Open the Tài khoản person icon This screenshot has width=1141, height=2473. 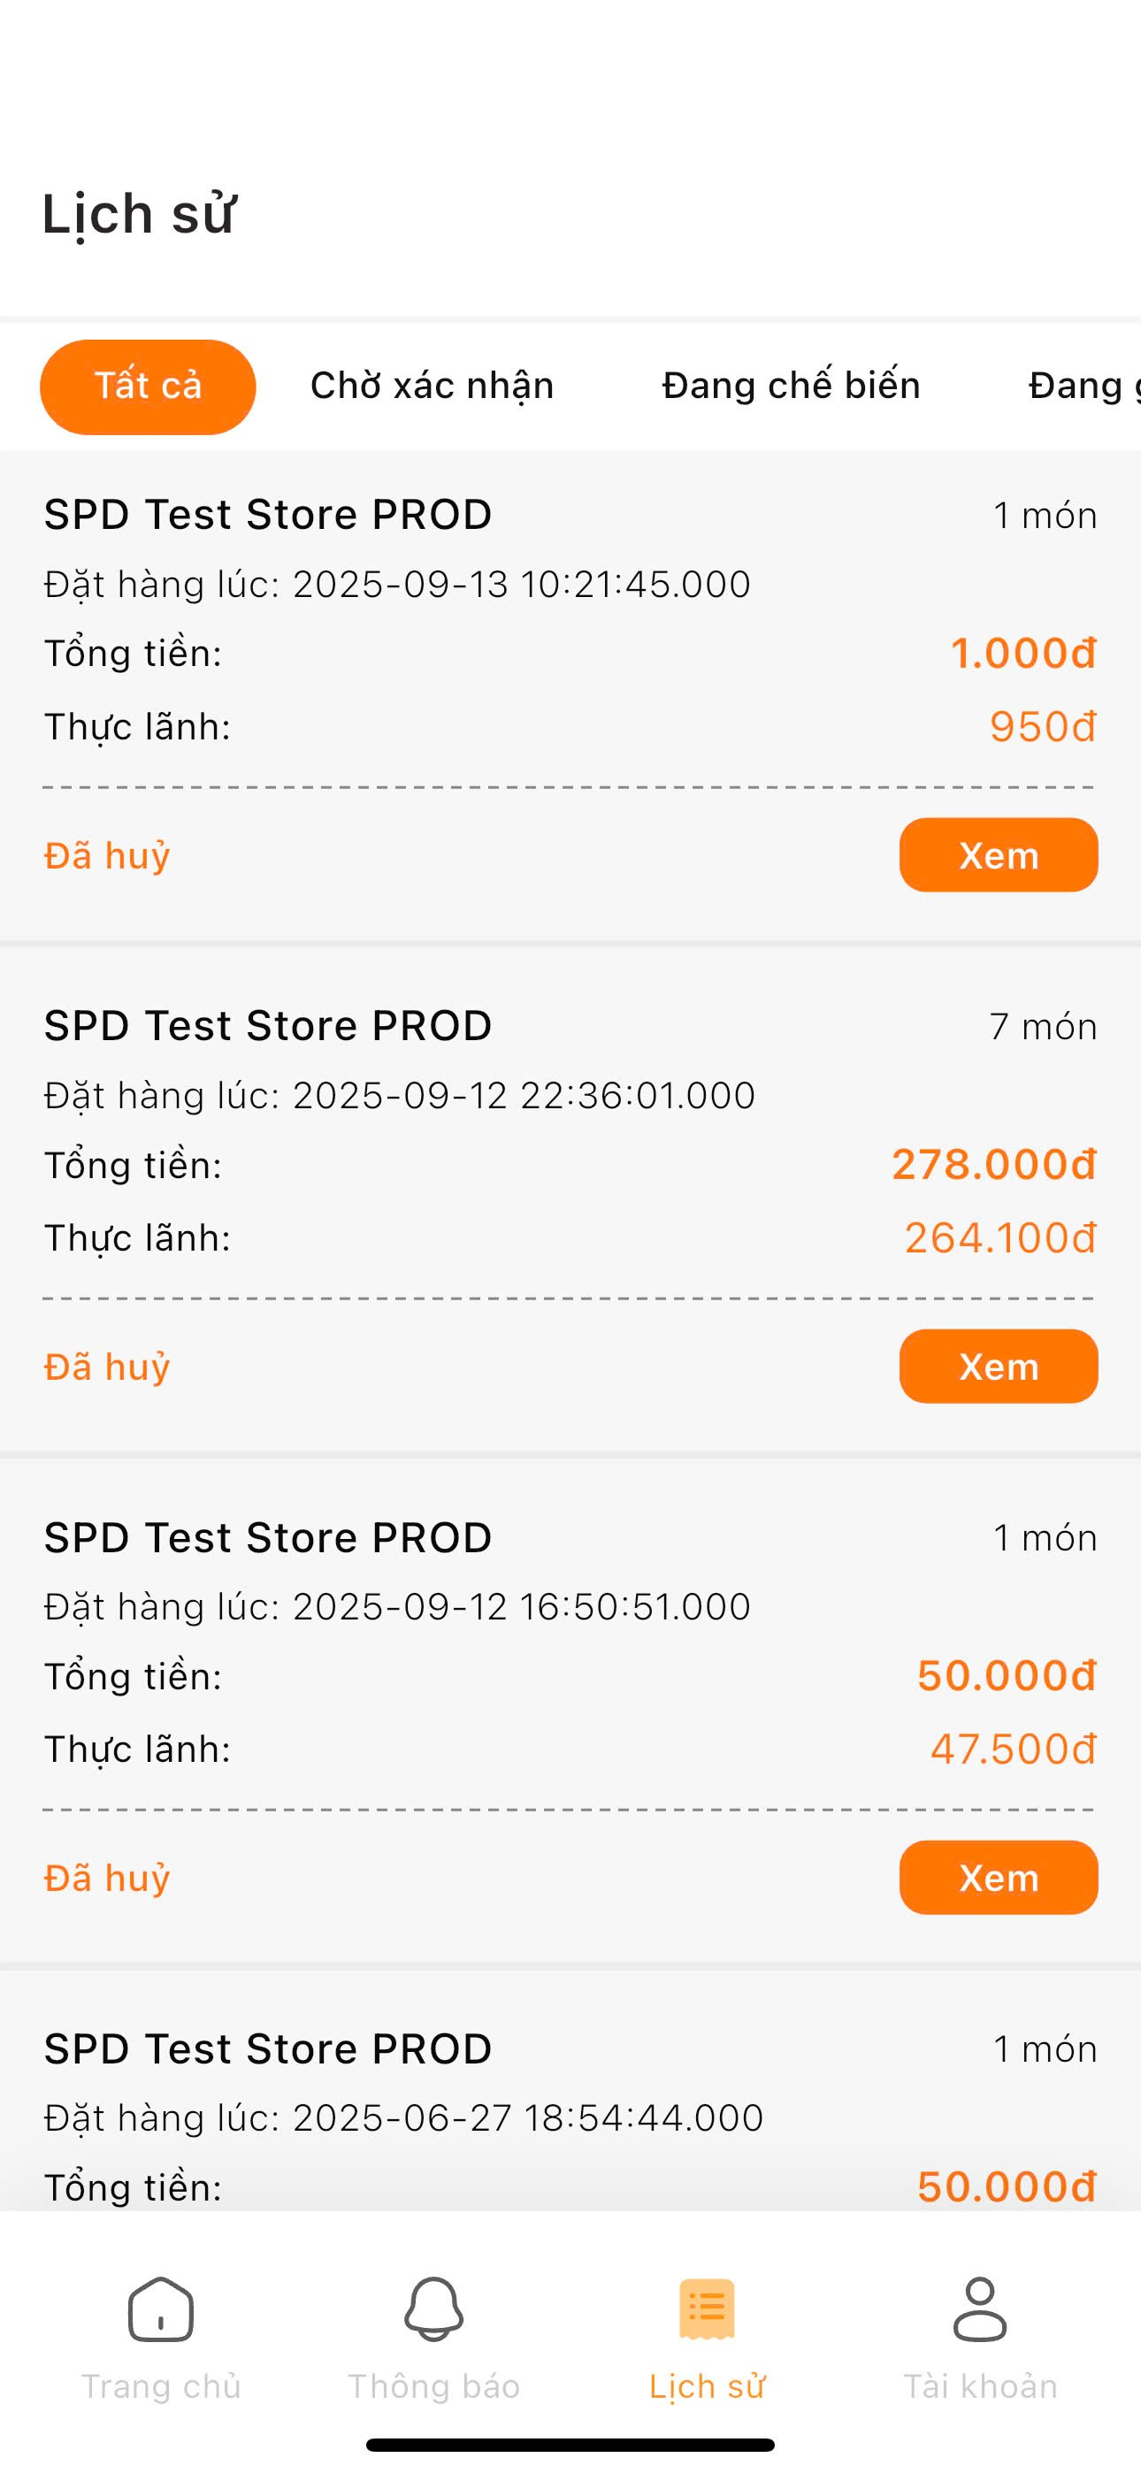tap(978, 2309)
